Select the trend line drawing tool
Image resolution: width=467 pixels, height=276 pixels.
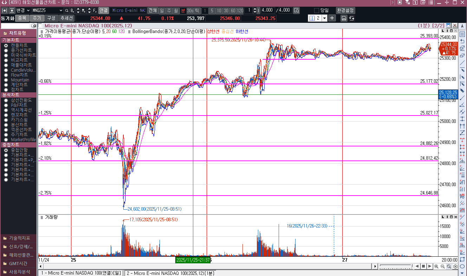pos(462,63)
